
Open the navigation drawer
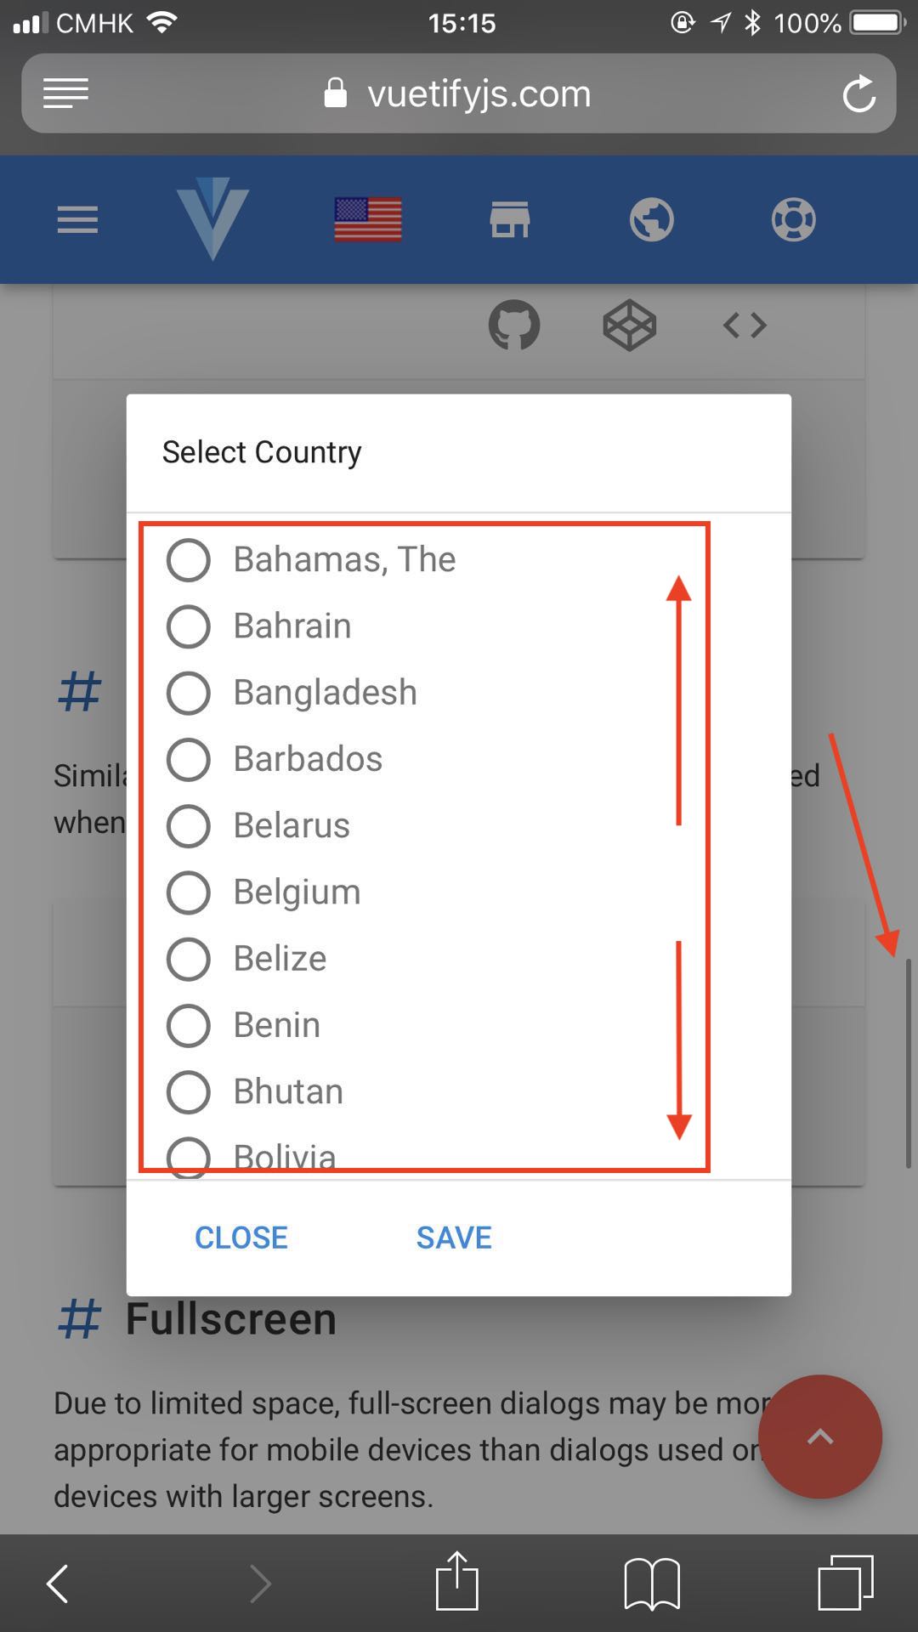[x=76, y=218]
